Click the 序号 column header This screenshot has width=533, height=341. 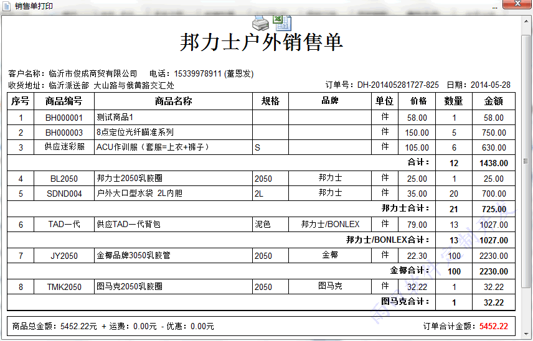point(21,101)
